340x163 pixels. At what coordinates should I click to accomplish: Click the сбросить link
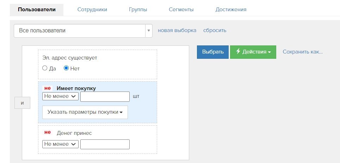tap(215, 30)
